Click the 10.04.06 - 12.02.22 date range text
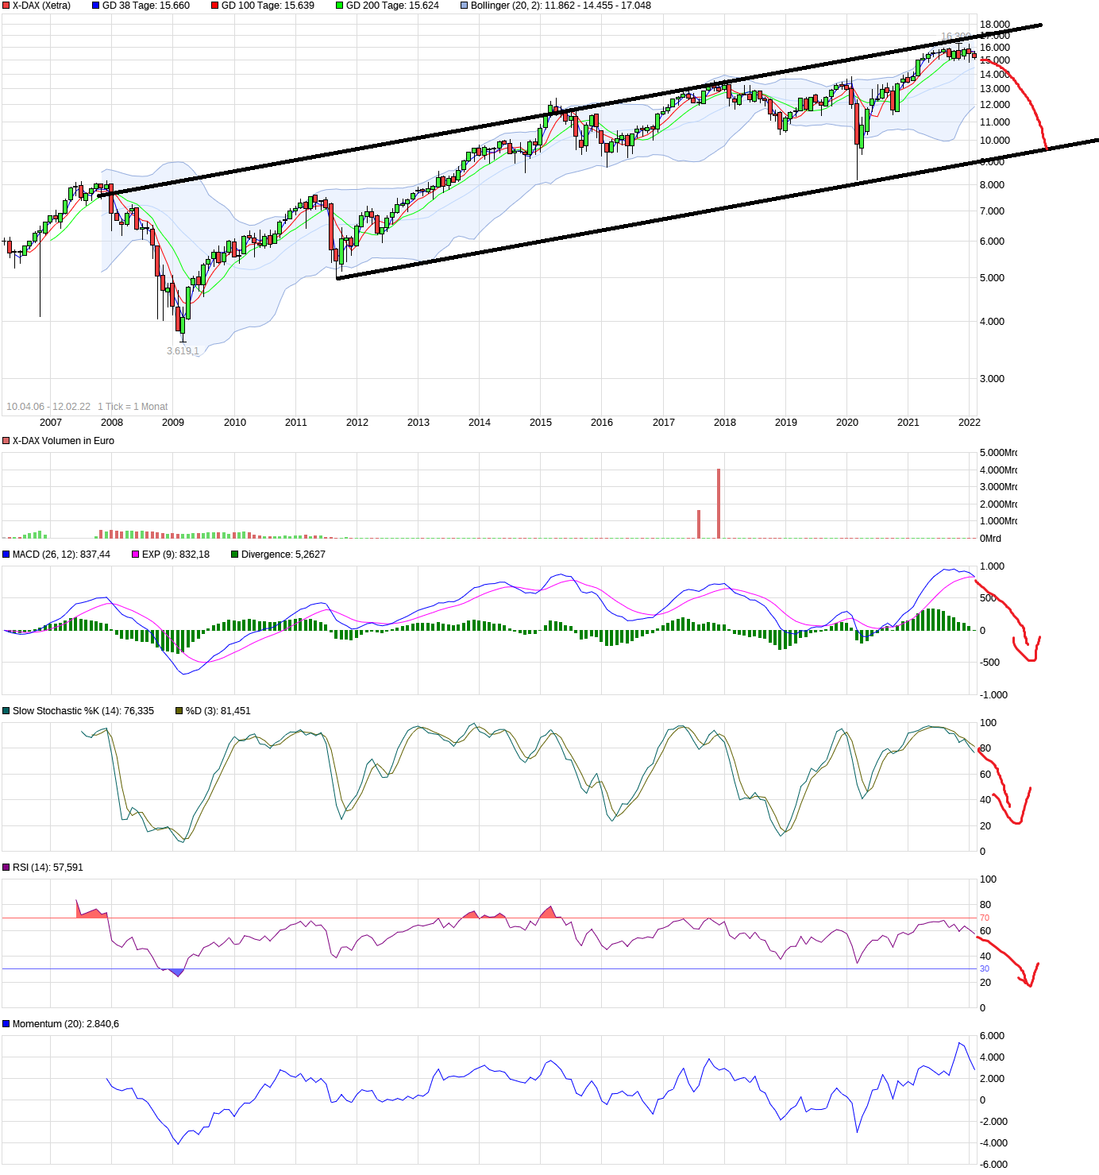 [x=48, y=405]
